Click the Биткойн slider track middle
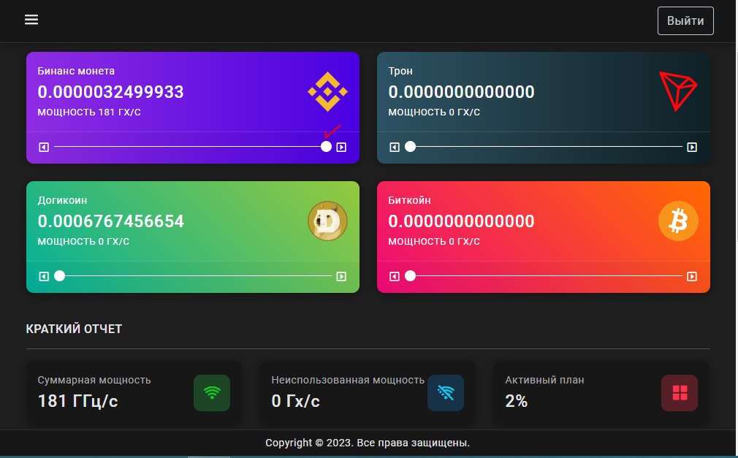This screenshot has width=738, height=458. (x=544, y=276)
